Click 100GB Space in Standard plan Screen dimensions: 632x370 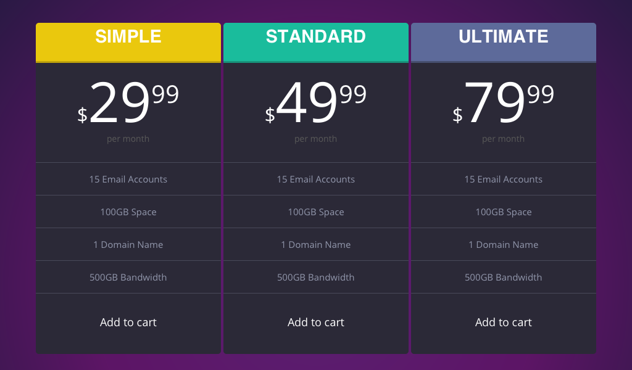315,212
